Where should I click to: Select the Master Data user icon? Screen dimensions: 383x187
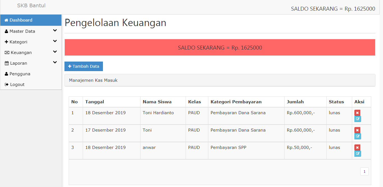tap(6, 31)
